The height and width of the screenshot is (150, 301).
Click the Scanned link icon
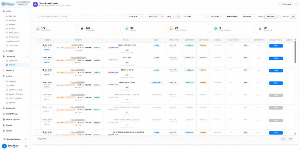pyautogui.click(x=126, y=29)
